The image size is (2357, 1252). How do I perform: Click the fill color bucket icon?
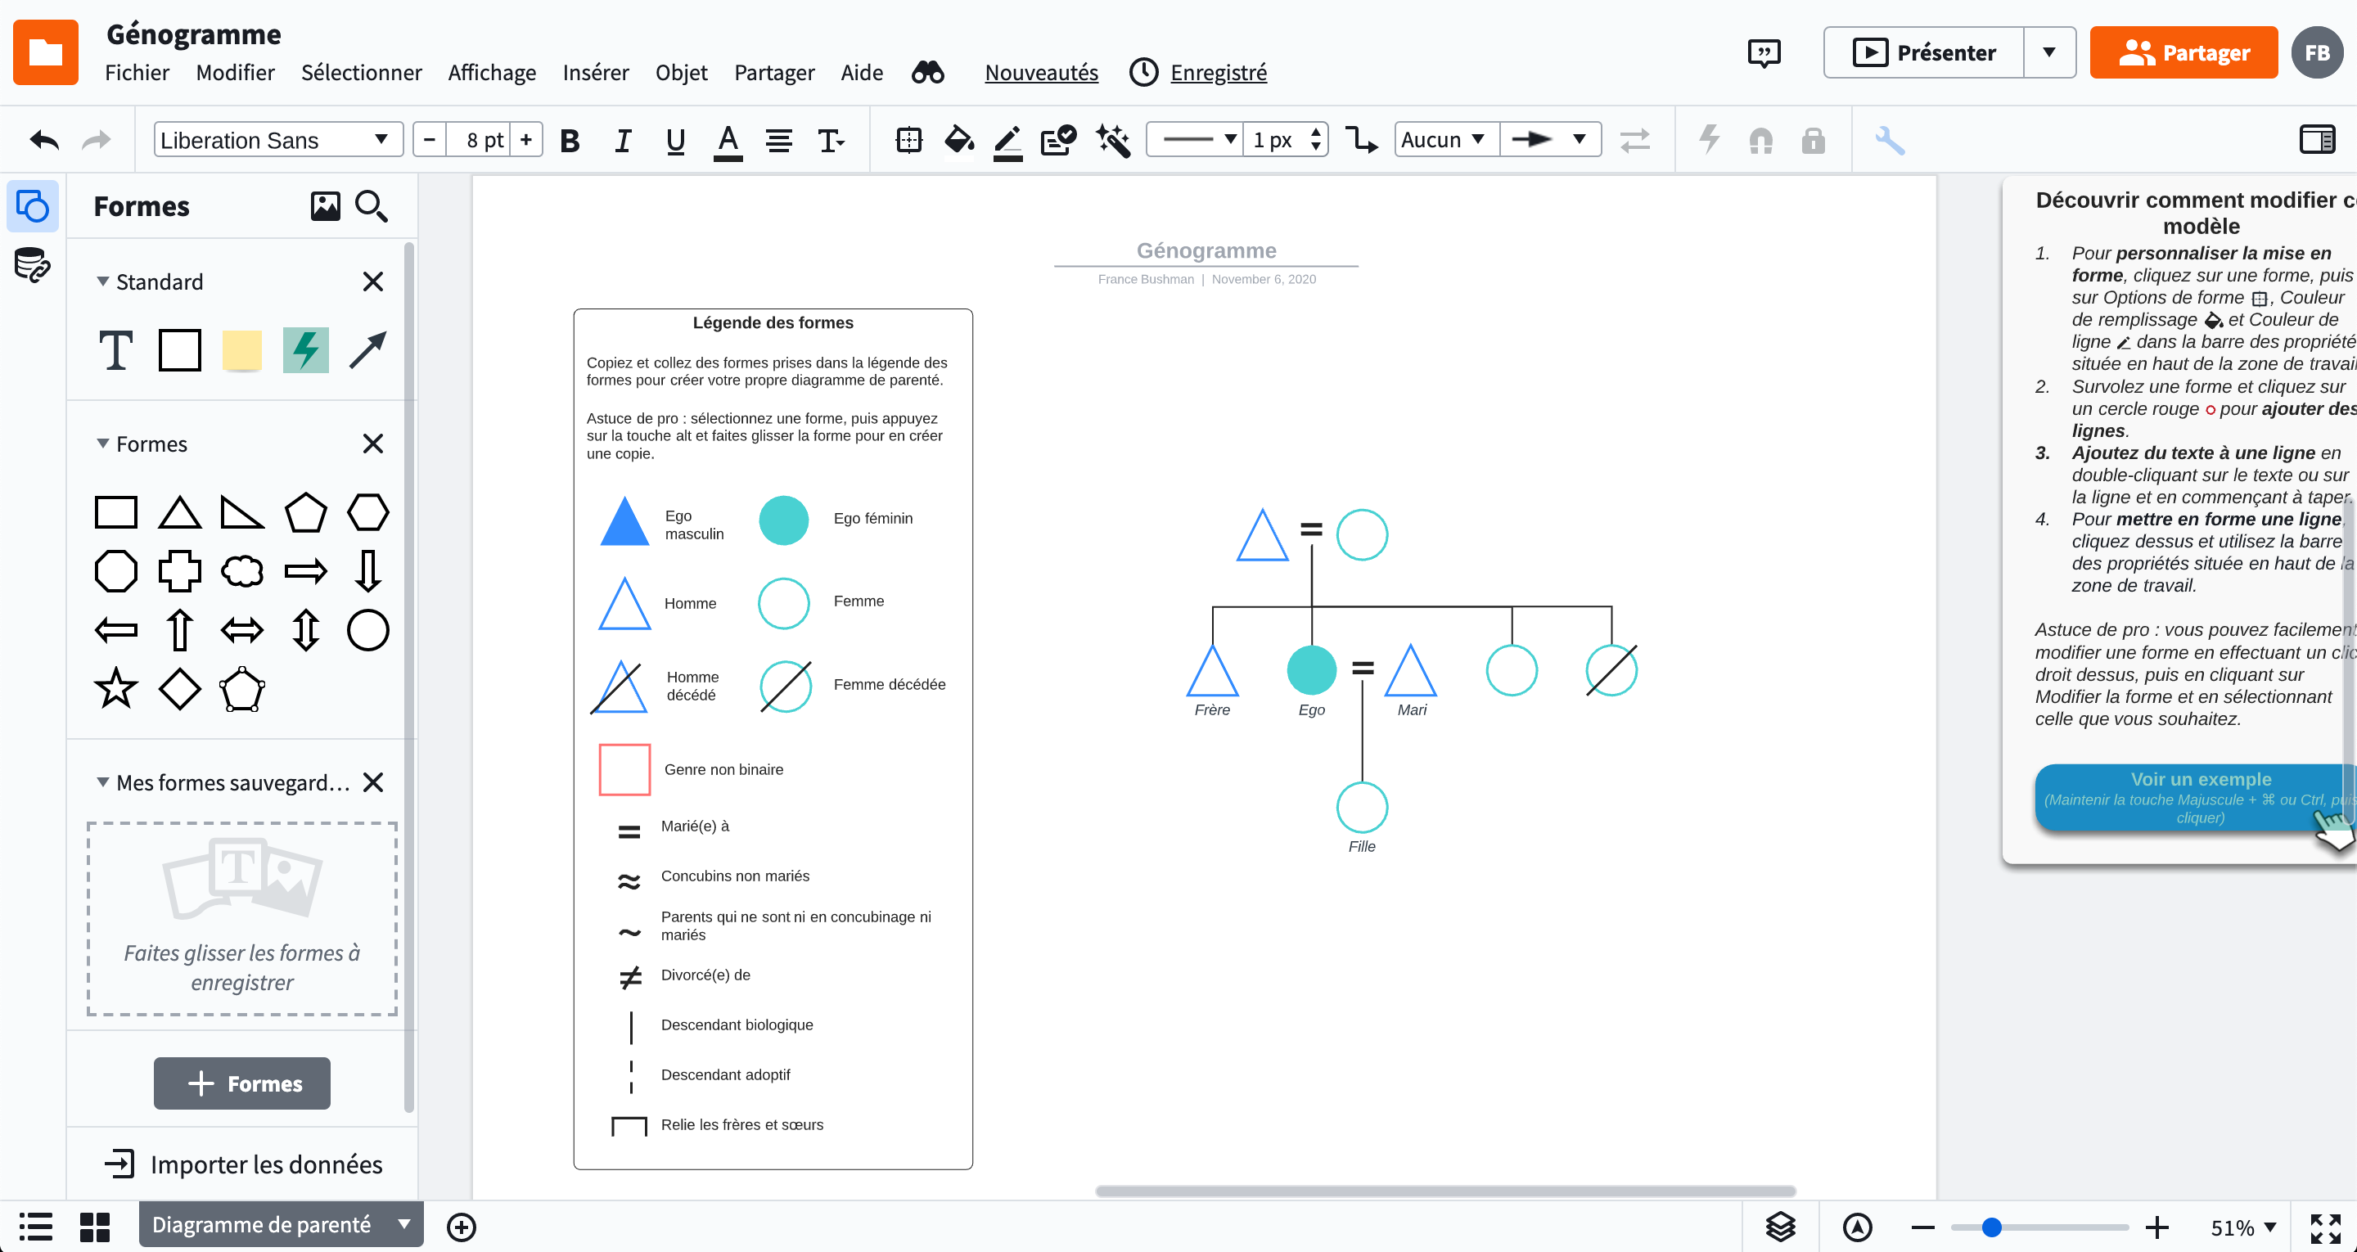pos(958,140)
